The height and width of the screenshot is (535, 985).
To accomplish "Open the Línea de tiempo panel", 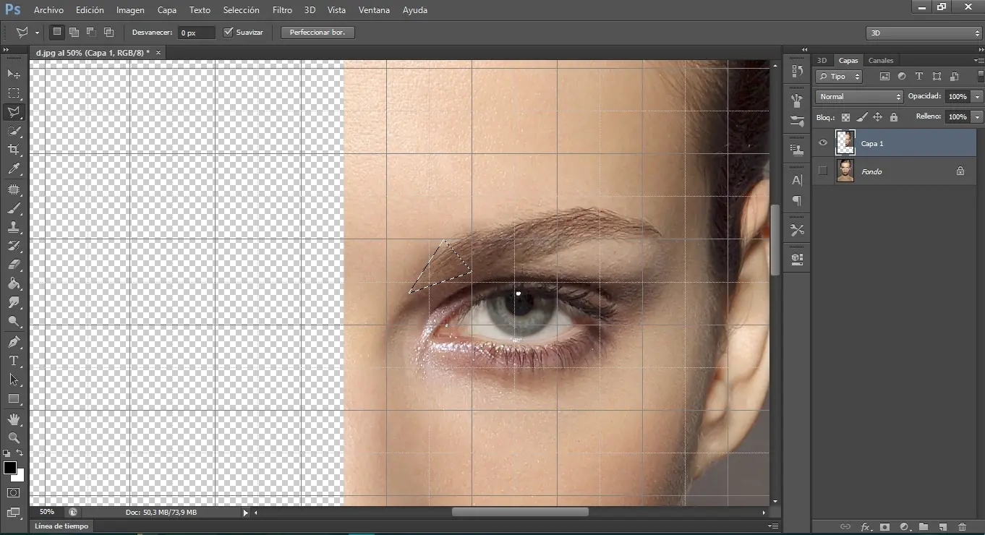I will 61,526.
